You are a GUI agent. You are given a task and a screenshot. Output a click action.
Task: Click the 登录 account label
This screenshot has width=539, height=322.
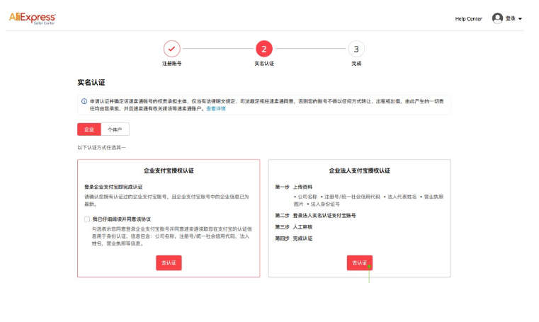511,18
